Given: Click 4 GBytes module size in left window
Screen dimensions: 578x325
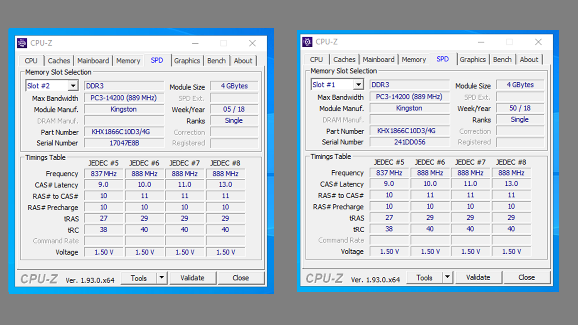Looking at the screenshot, I should point(234,86).
